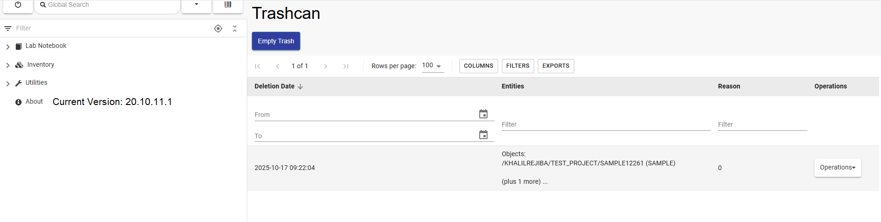Open the From date calendar picker
The image size is (881, 222).
(x=483, y=114)
